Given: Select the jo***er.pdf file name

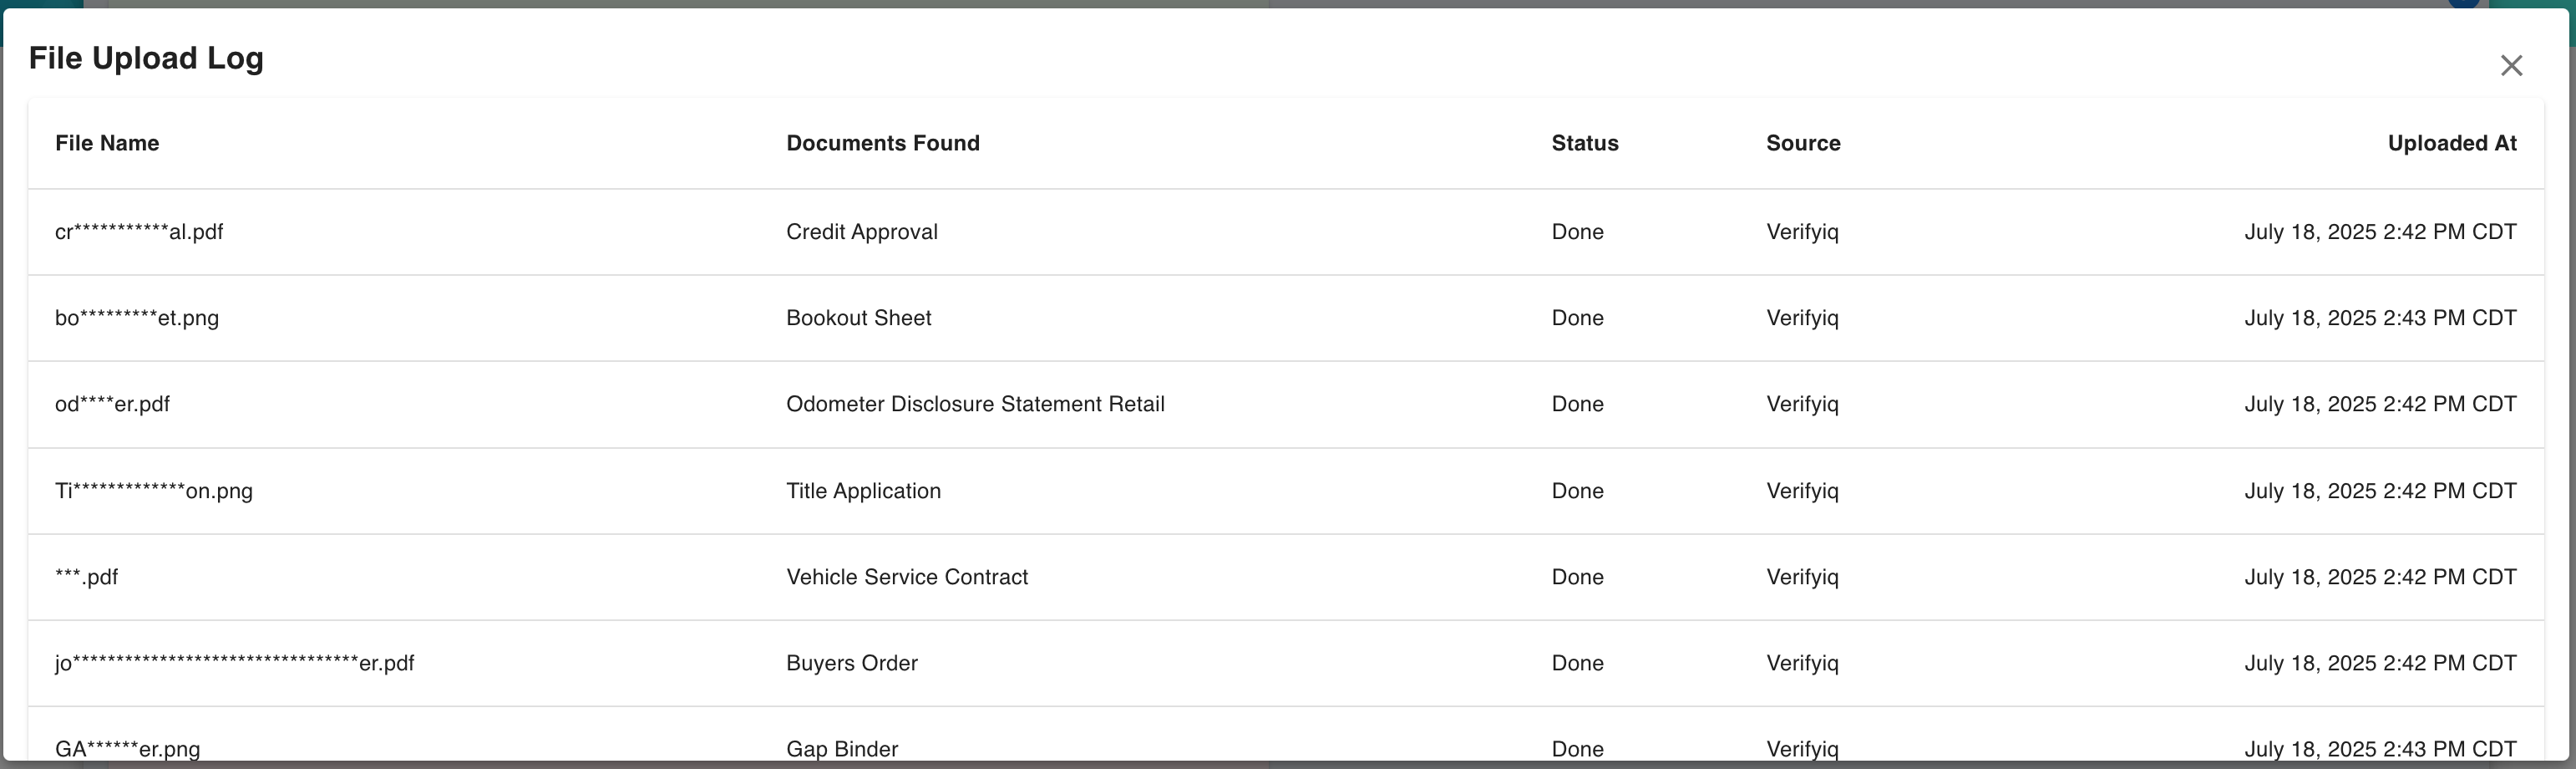Looking at the screenshot, I should (234, 664).
